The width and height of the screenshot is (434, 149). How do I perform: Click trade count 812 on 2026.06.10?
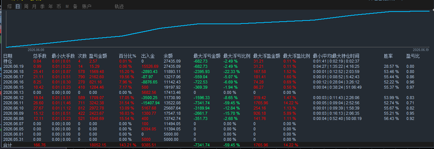point(81,108)
